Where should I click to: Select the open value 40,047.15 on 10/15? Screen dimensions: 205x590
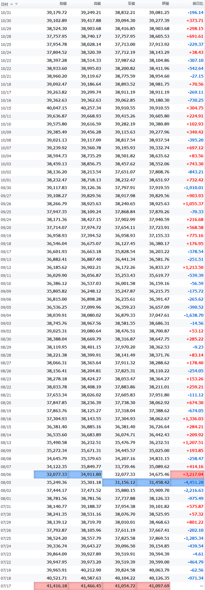[57, 108]
